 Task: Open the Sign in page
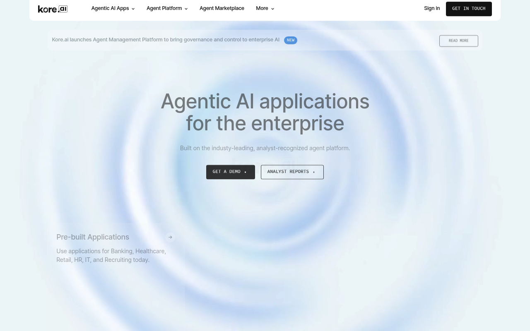coord(432,8)
